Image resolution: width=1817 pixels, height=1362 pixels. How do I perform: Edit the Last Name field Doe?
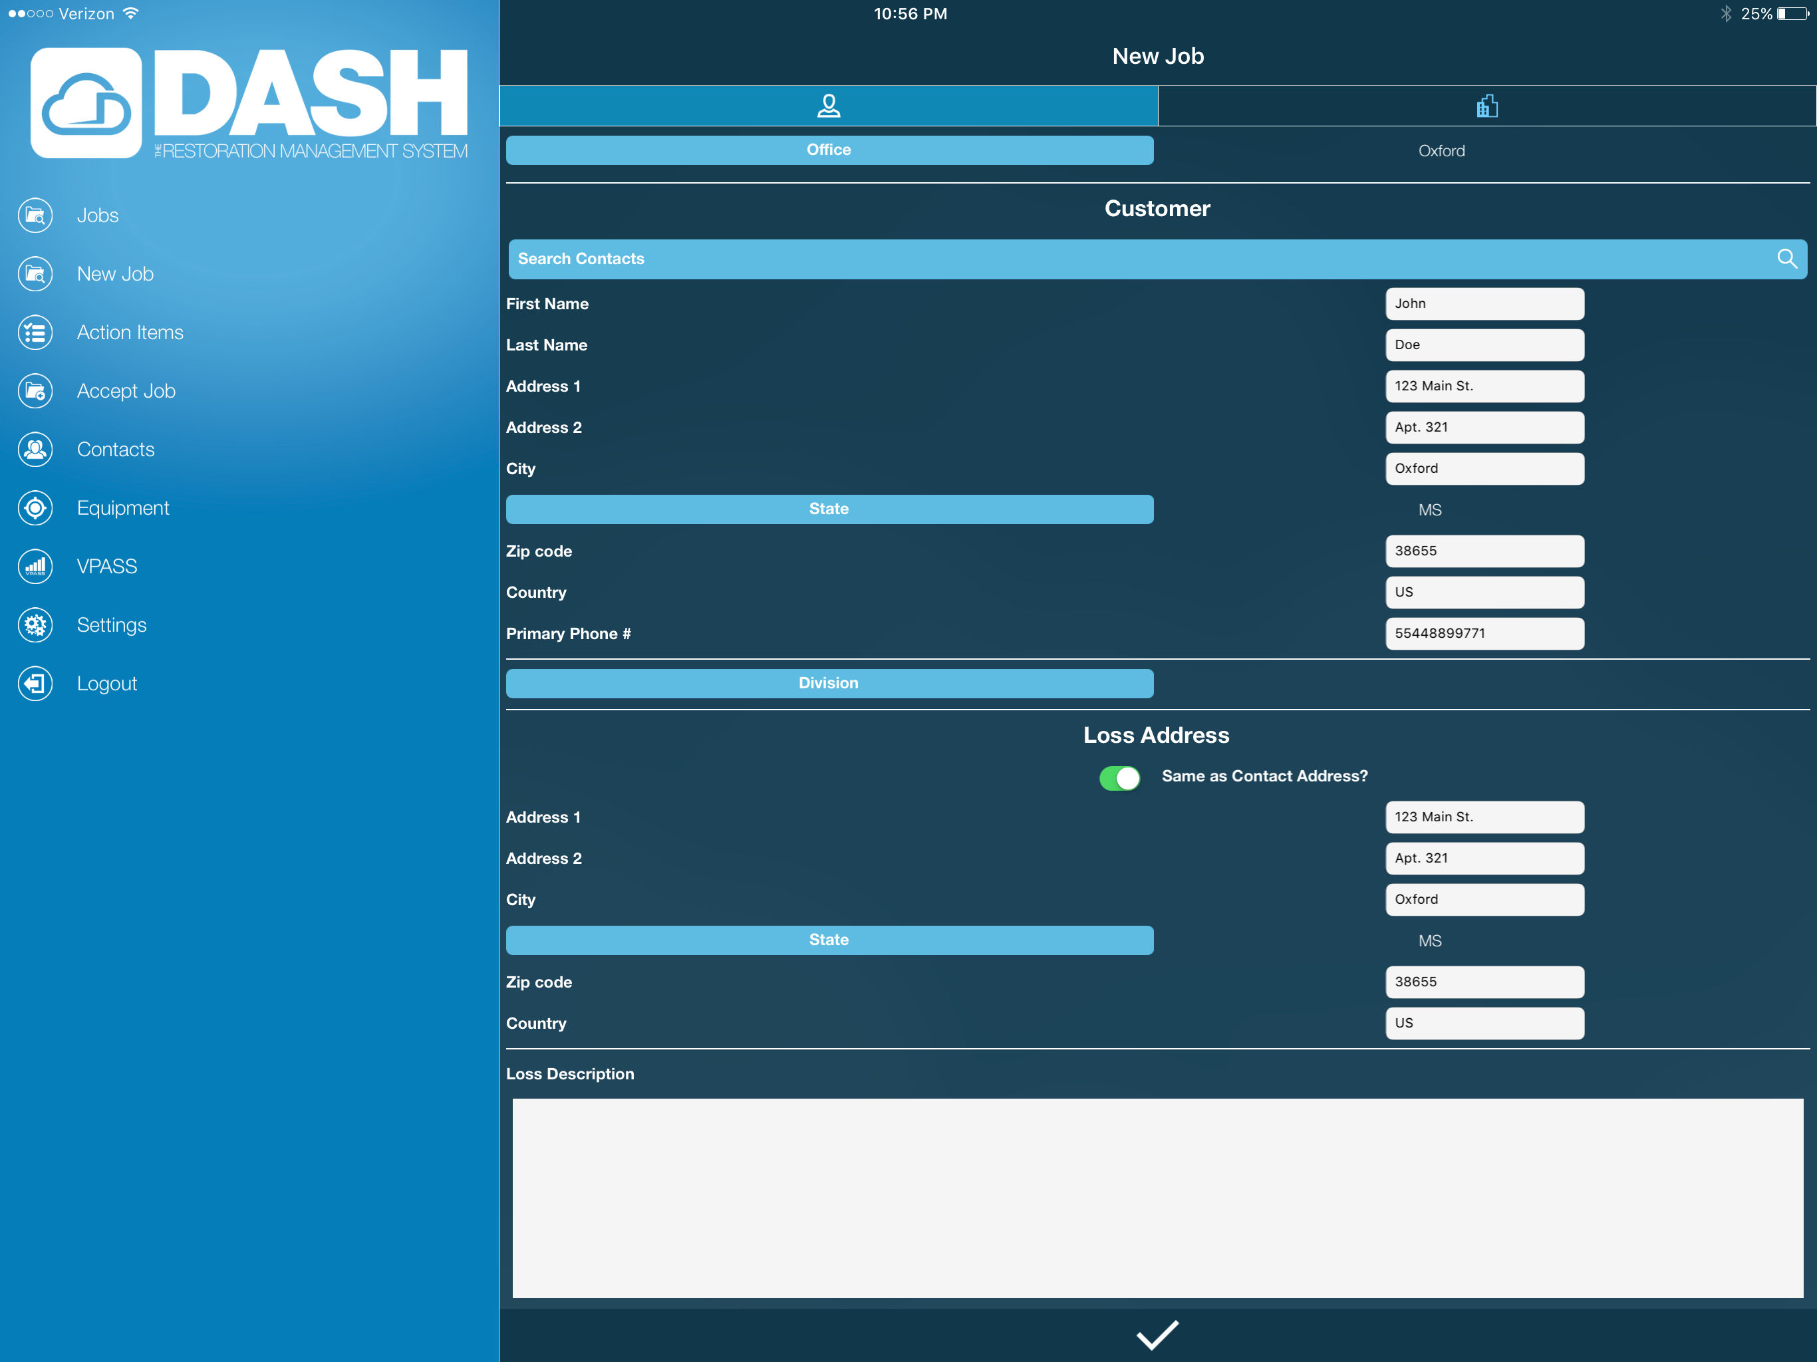(x=1484, y=345)
